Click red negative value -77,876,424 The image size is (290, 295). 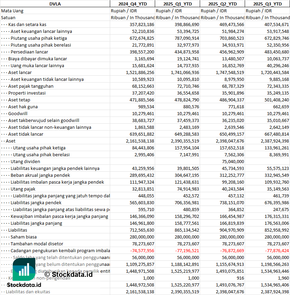[277, 251]
